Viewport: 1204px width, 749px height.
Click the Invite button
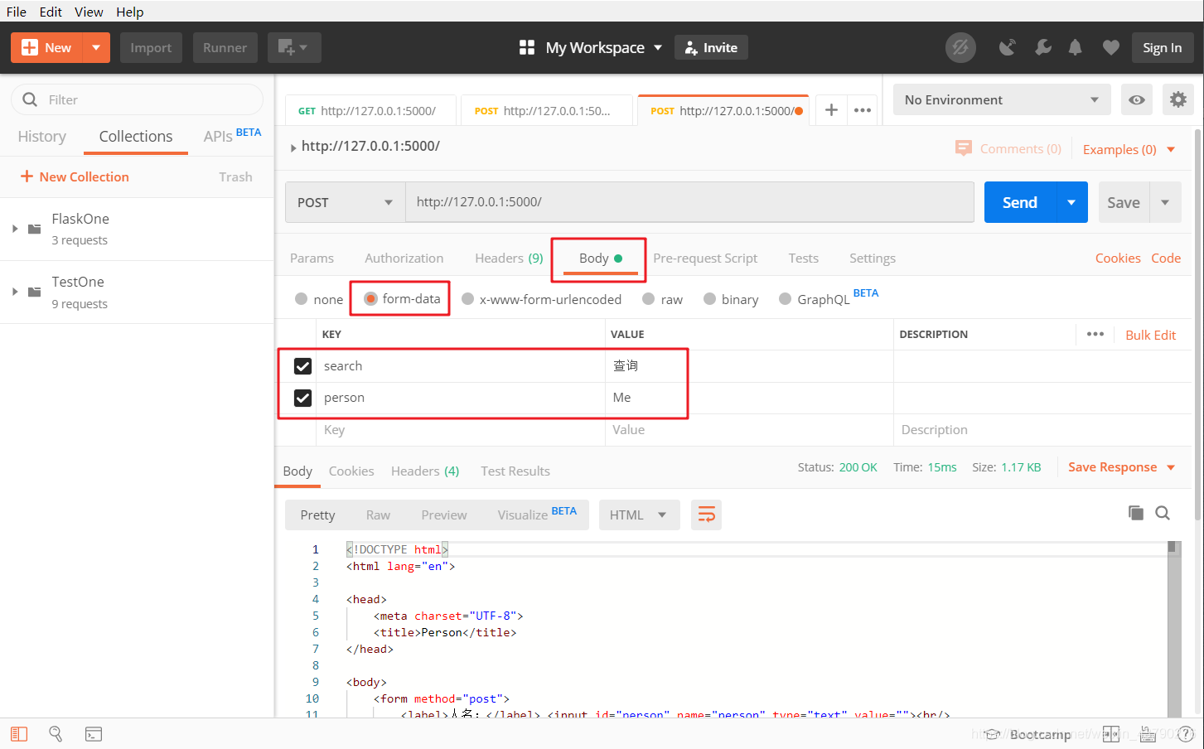point(711,47)
